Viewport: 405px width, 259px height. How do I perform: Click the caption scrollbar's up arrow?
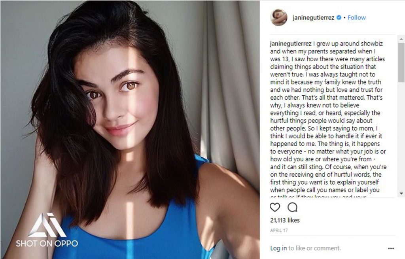[401, 39]
